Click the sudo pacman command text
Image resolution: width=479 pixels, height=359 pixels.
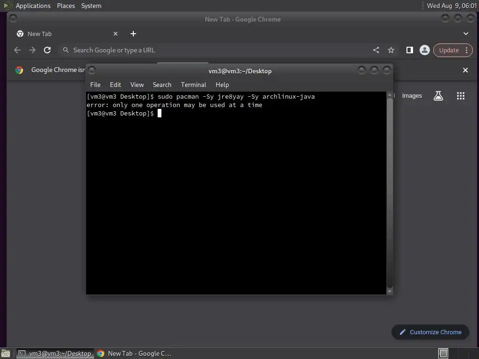point(236,96)
